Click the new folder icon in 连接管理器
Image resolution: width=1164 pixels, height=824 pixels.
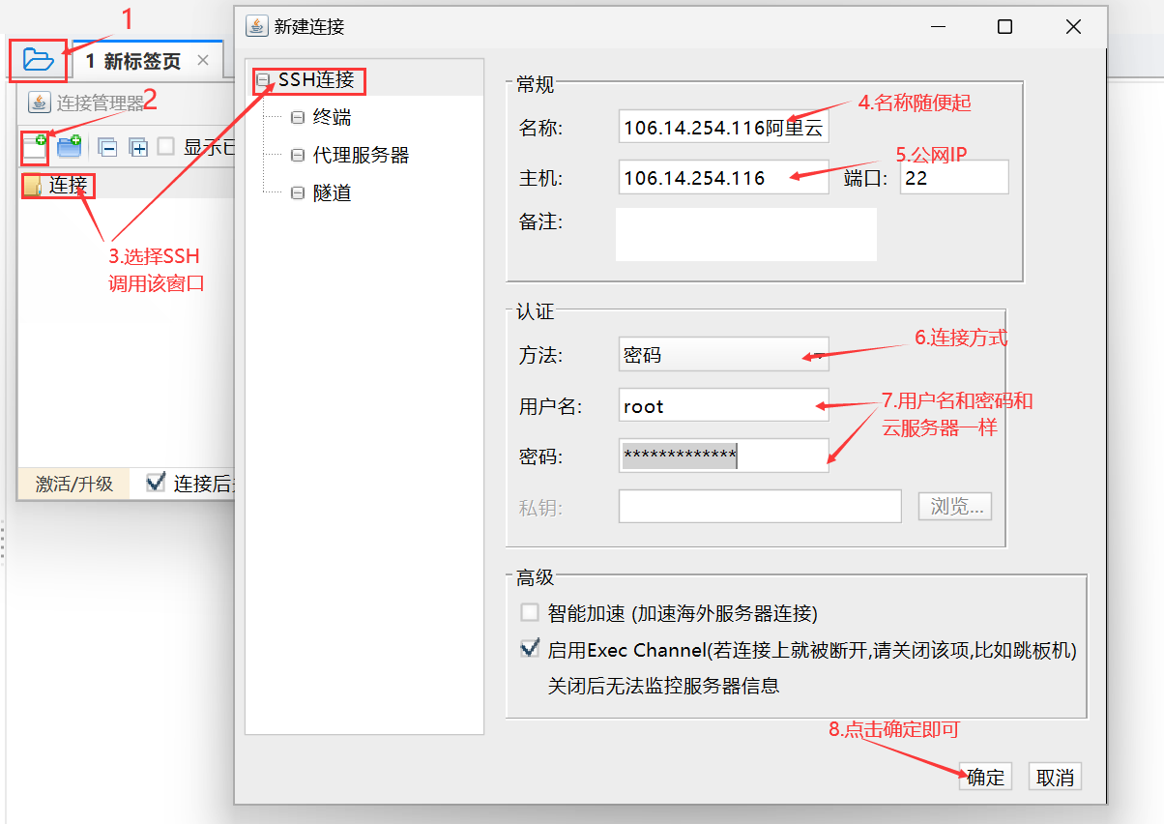[x=69, y=147]
